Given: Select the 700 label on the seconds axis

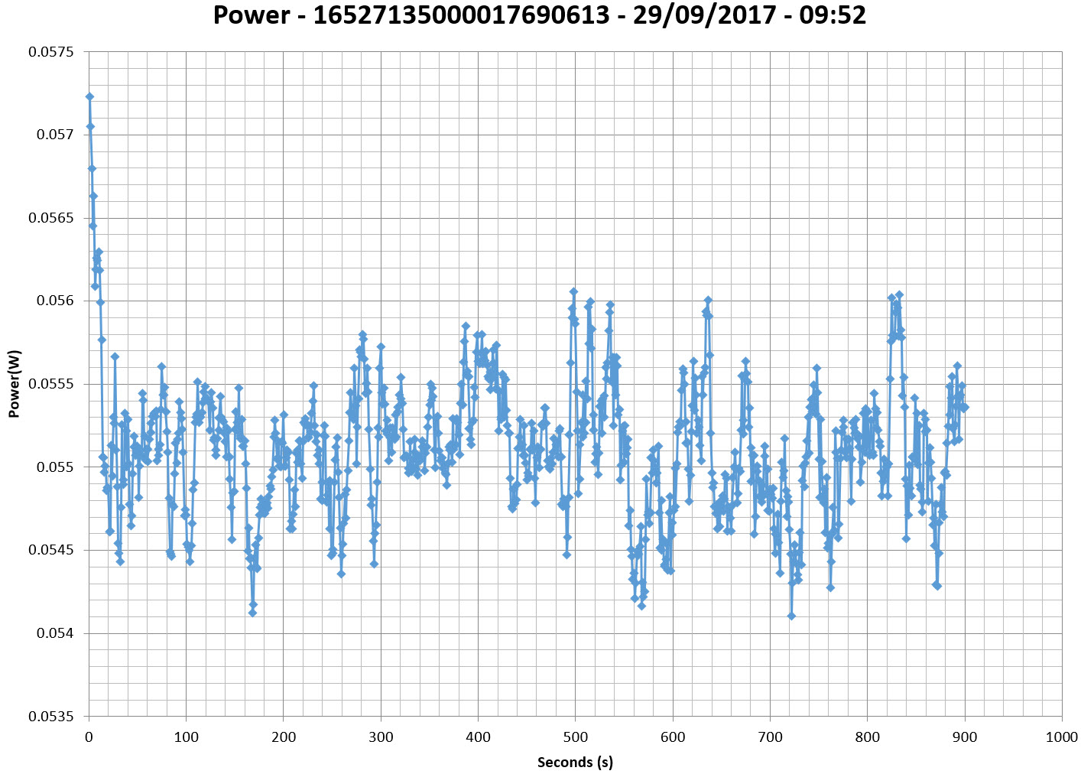Looking at the screenshot, I should click(770, 737).
